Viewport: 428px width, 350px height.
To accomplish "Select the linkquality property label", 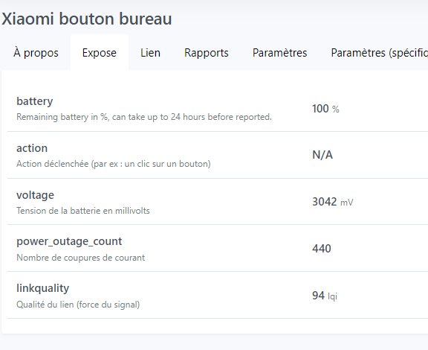I will tap(43, 288).
